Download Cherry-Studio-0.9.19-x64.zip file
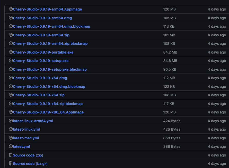The image size is (229, 168). pyautogui.click(x=39, y=95)
